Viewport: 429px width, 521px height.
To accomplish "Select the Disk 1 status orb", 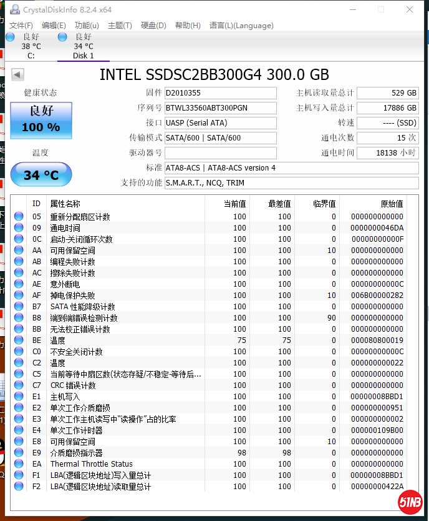I will pyautogui.click(x=62, y=37).
